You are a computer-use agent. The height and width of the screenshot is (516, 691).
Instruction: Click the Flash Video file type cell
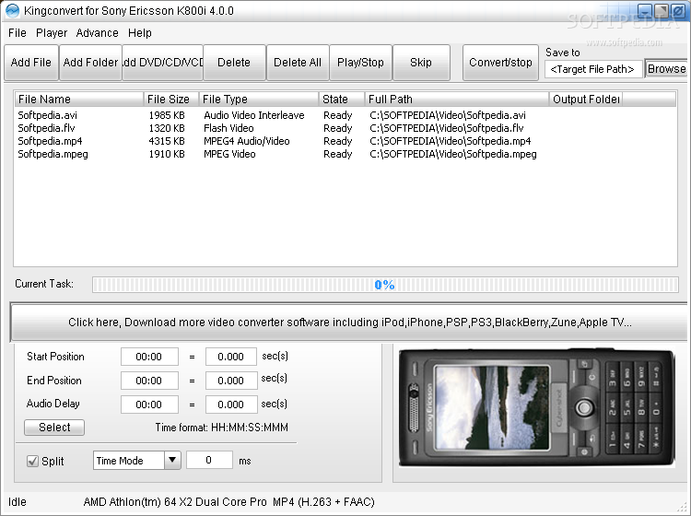pos(228,128)
